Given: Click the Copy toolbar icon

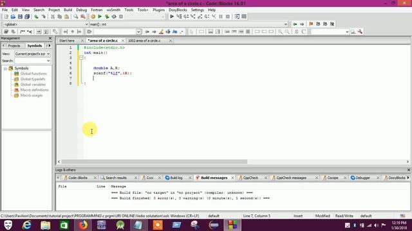Looking at the screenshot, I should pyautogui.click(x=60, y=17).
